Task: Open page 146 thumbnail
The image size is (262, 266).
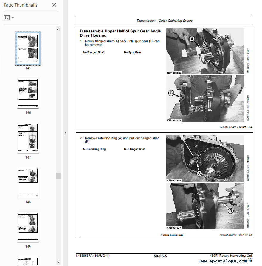Action: (28, 93)
